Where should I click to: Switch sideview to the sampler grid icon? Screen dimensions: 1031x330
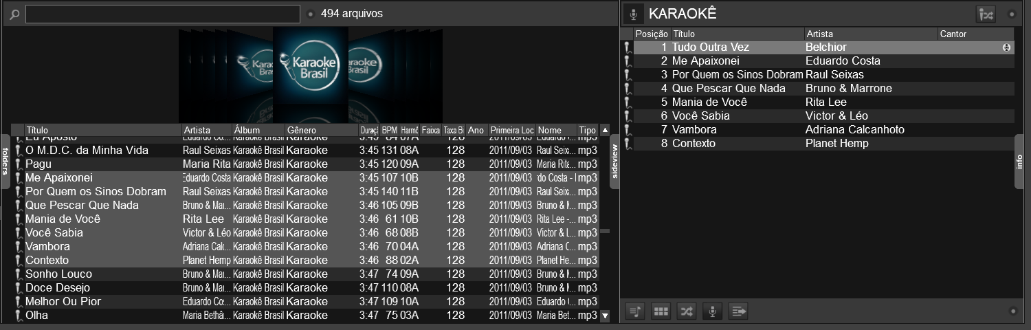pyautogui.click(x=661, y=311)
